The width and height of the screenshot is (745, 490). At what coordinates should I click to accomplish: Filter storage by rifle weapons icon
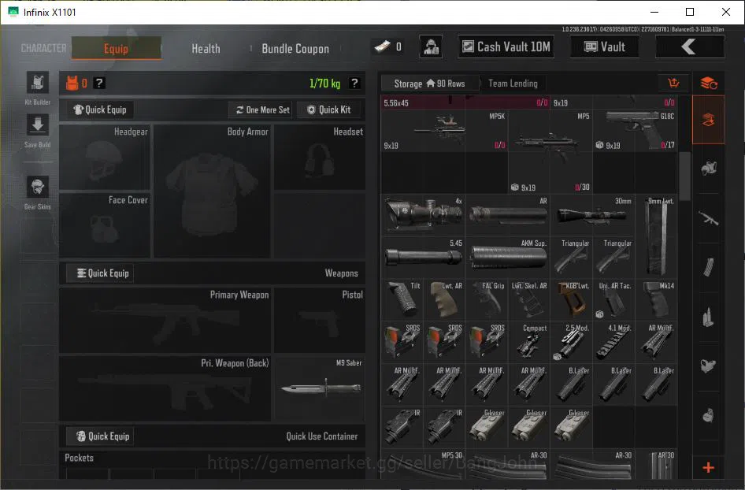click(x=709, y=219)
